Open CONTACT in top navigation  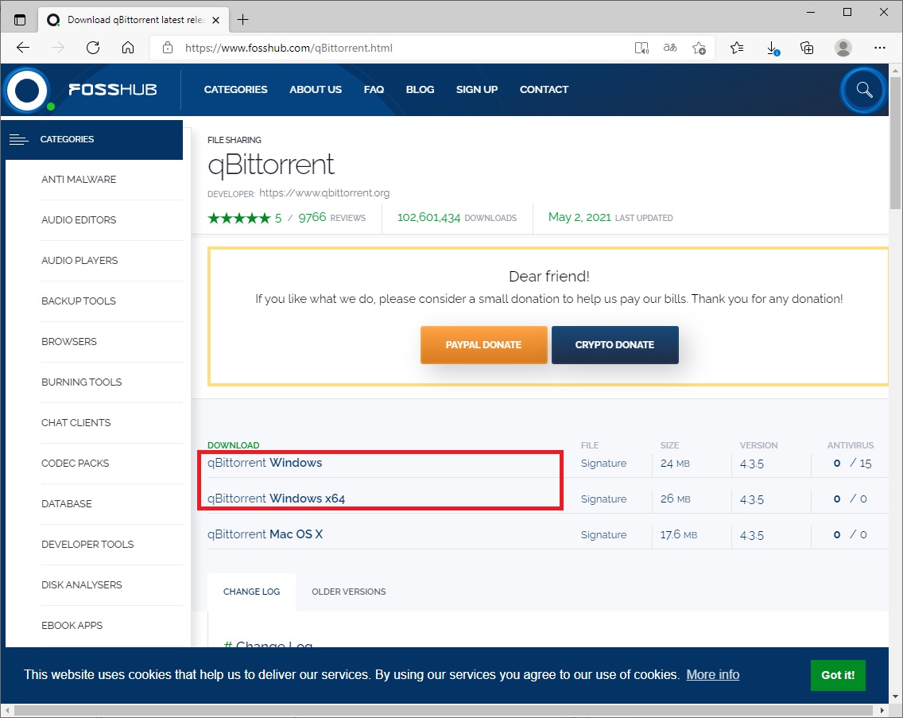pos(544,89)
